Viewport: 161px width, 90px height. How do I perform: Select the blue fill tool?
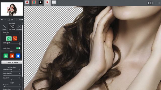coord(18,56)
